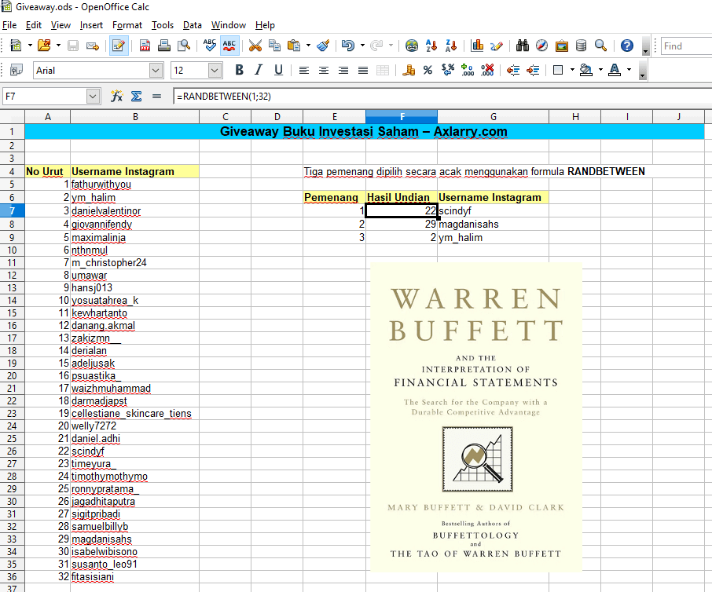Viewport: 712px width, 592px height.
Task: Show the Draw Functions toolbar
Action: click(497, 46)
